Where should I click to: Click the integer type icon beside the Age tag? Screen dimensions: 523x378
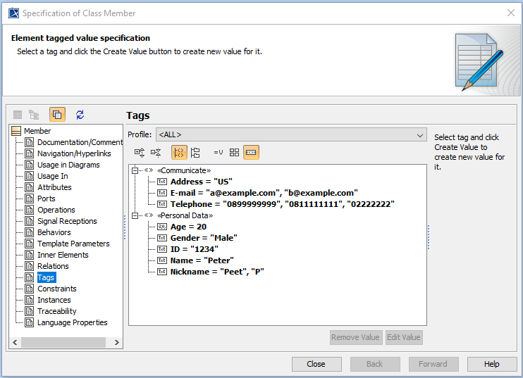[162, 227]
